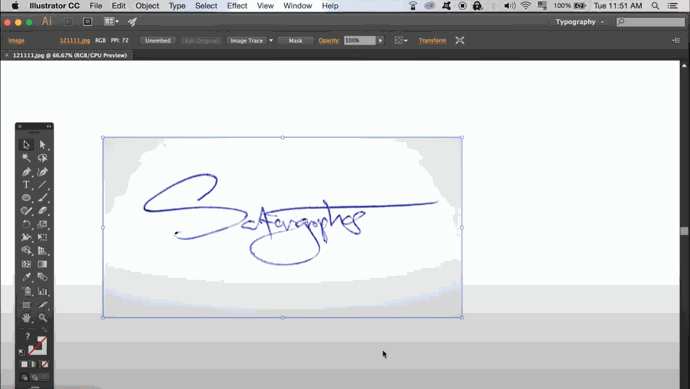The image size is (690, 389).
Task: Select the Magic Wand tool
Action: 26,158
